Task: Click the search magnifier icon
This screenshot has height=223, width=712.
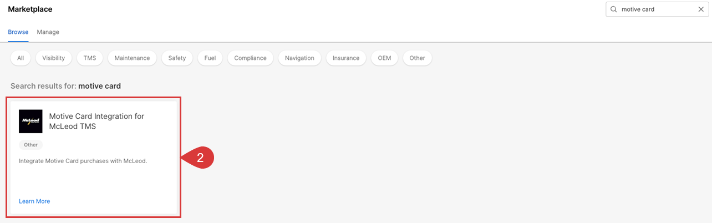Action: (x=613, y=9)
